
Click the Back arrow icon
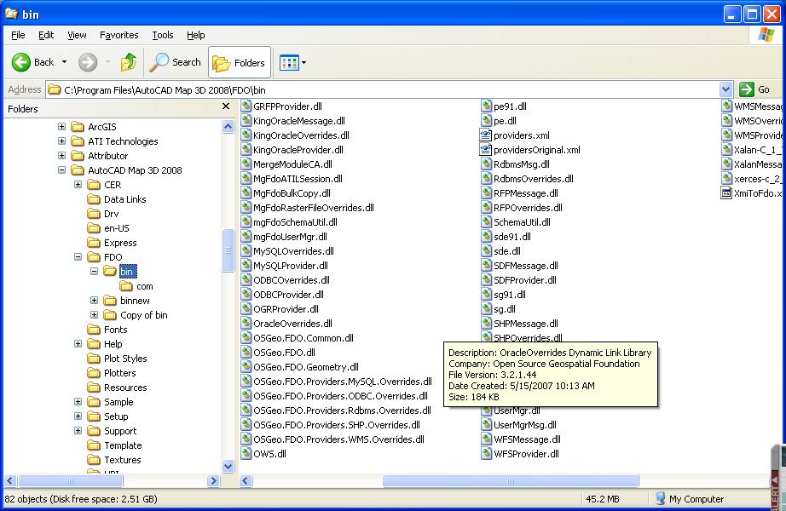tap(21, 62)
